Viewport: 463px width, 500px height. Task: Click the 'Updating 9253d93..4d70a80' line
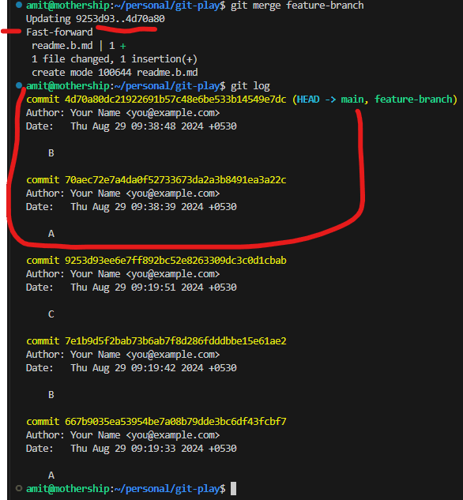(96, 19)
